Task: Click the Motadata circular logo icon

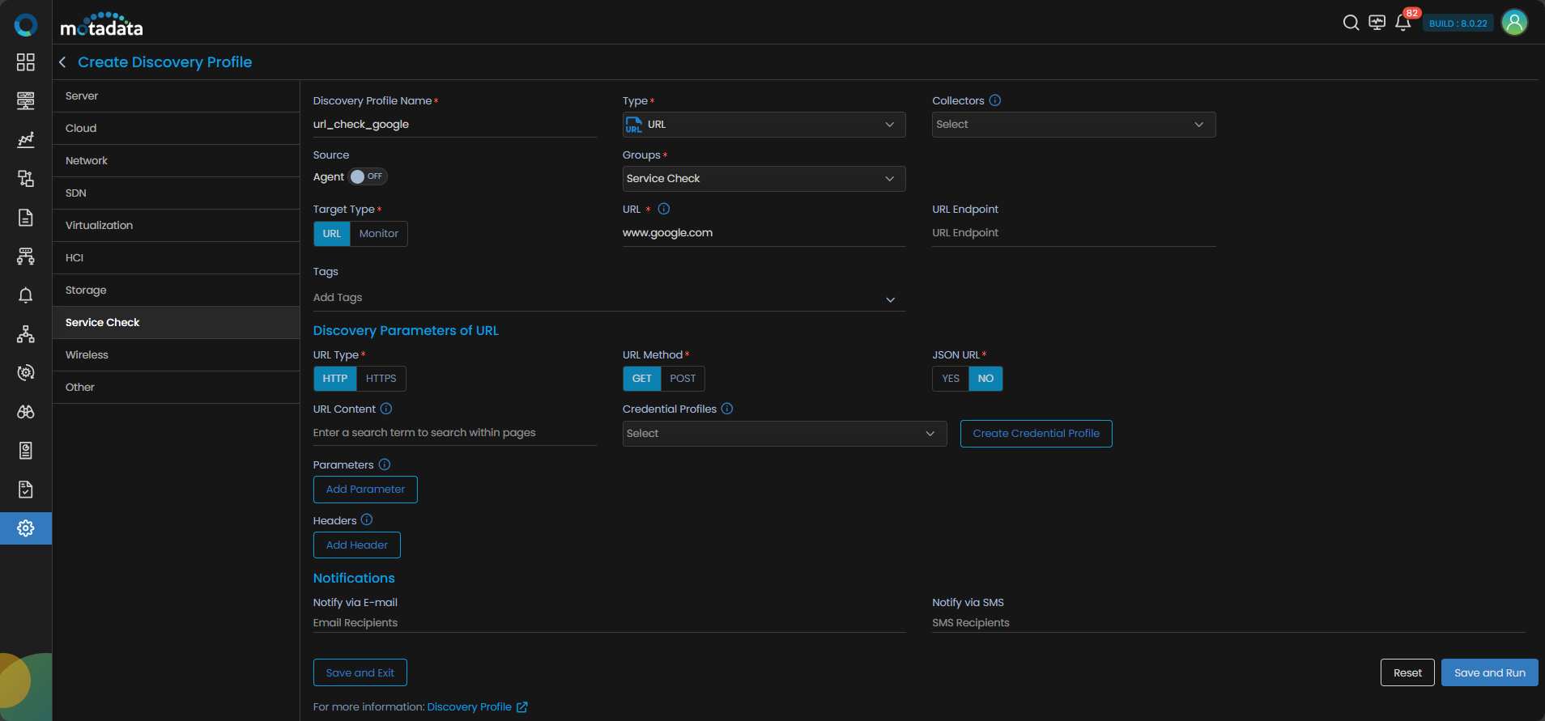Action: coord(26,25)
